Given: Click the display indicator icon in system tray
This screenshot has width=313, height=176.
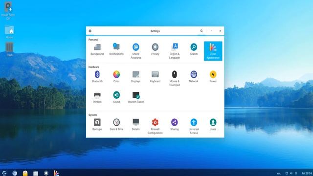Looking at the screenshot, I should [x=287, y=173].
